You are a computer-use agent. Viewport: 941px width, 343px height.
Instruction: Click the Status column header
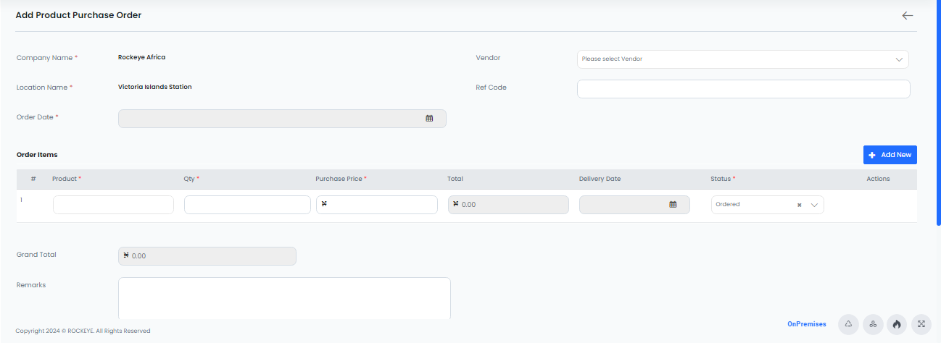coord(723,179)
